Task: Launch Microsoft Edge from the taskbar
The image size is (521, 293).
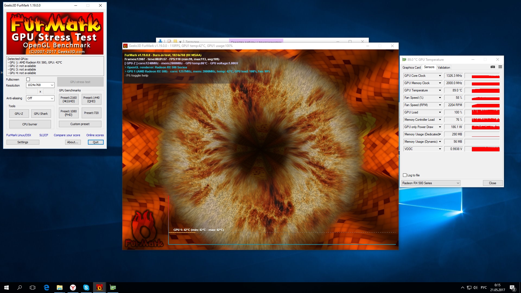Action: (x=46, y=287)
